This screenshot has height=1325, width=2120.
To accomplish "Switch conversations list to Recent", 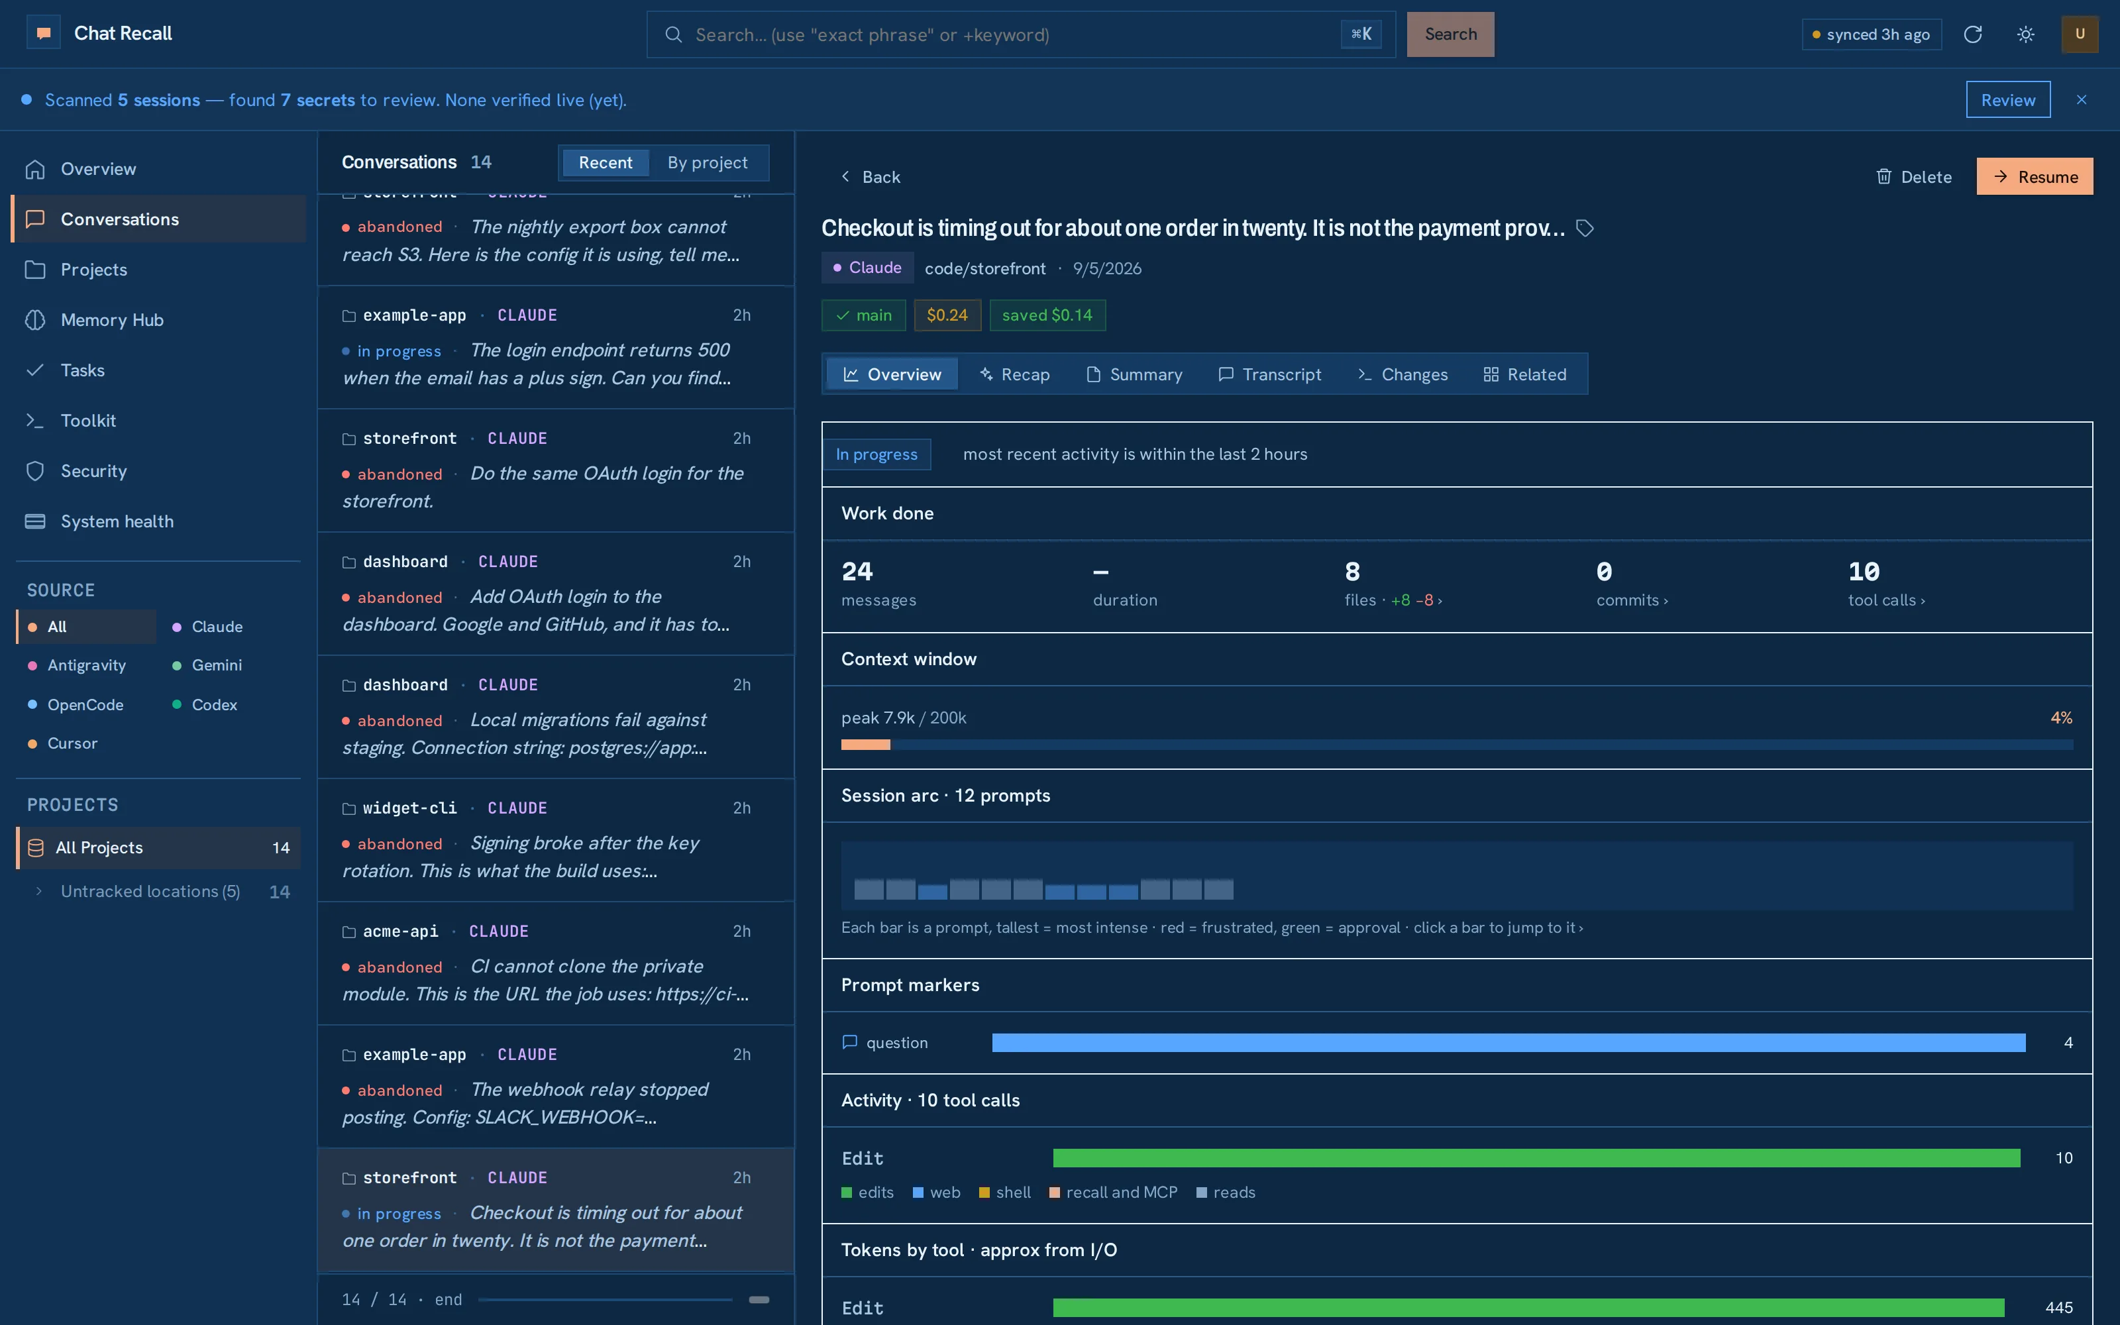I will [604, 162].
